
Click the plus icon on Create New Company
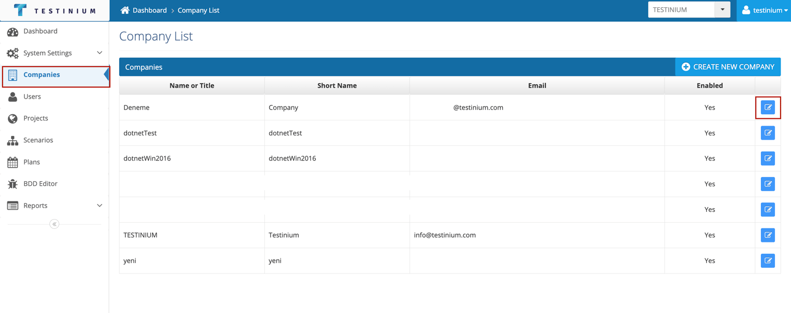tap(686, 67)
